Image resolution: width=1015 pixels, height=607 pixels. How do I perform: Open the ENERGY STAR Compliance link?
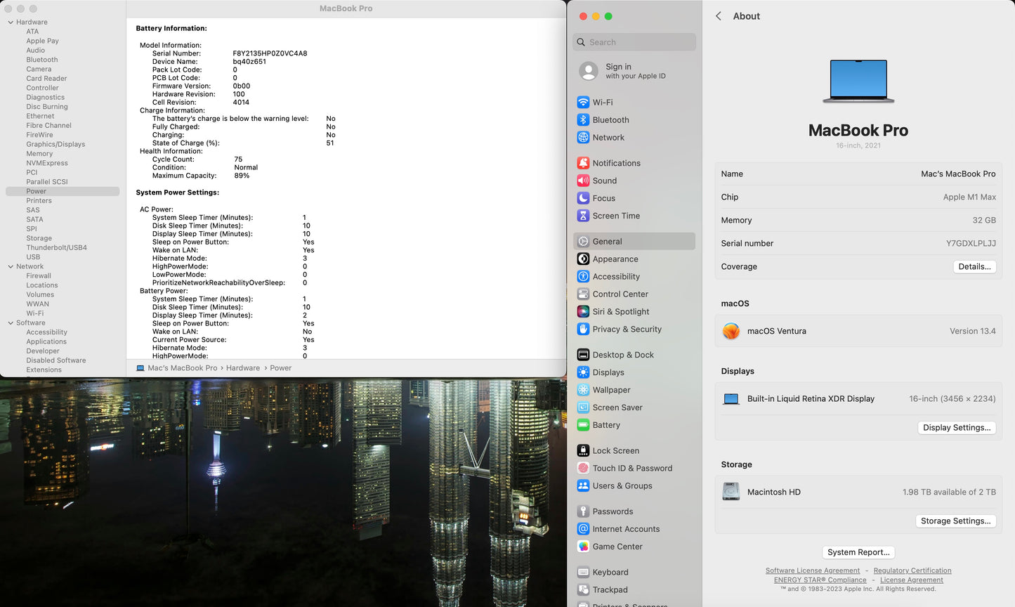820,580
